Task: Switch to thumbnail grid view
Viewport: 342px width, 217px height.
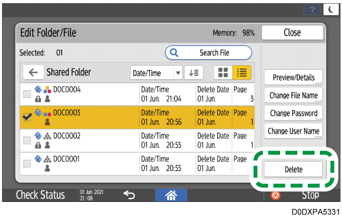Action: tap(221, 73)
